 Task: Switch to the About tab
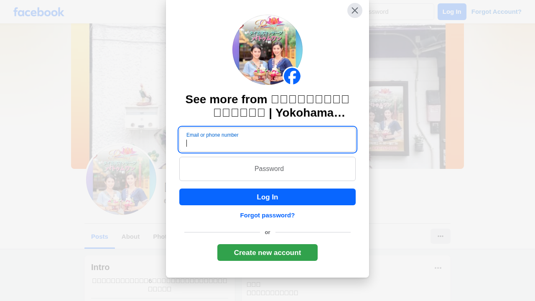(130, 237)
